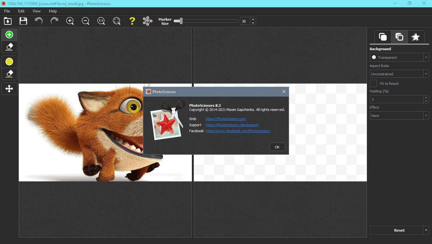
Task: Open the PhotoScissors.com/support link
Action: [232, 125]
